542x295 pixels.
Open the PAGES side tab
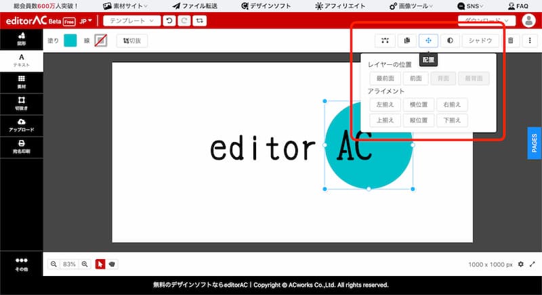535,143
